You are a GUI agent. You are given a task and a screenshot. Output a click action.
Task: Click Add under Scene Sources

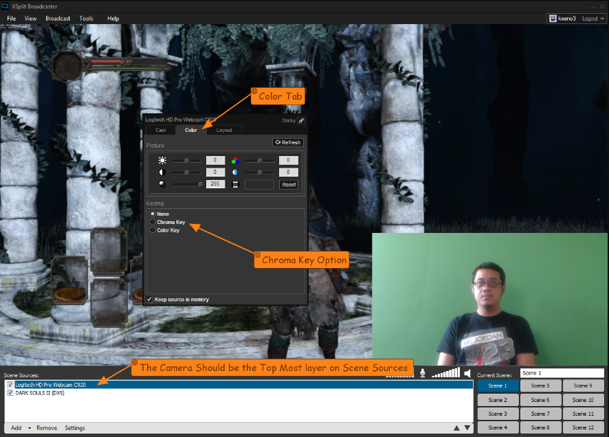tap(16, 427)
